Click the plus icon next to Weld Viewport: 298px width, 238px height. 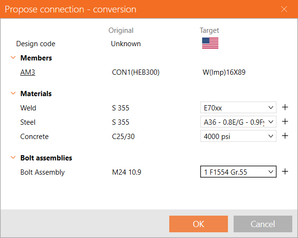[285, 108]
